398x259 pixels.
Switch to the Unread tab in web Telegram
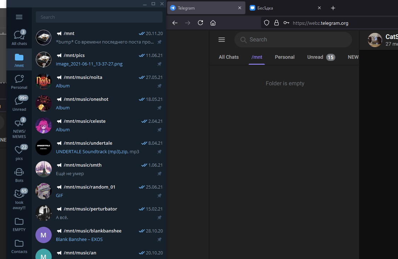click(315, 57)
